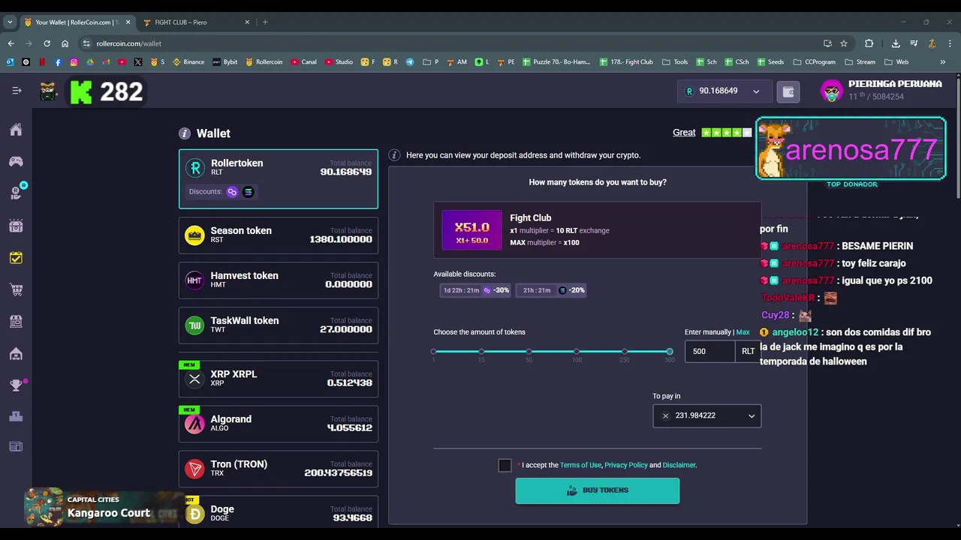Open the treasure chest sidebar icon
961x540 pixels.
pyautogui.click(x=16, y=225)
